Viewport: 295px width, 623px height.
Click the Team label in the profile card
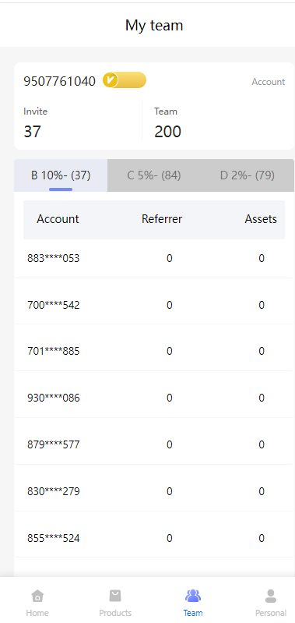166,112
